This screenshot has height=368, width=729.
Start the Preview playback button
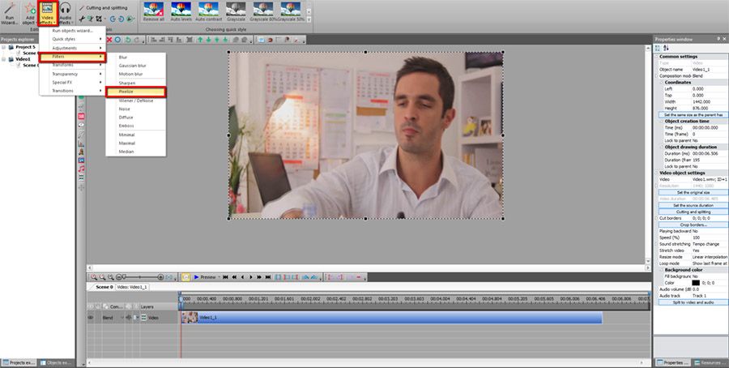point(205,277)
